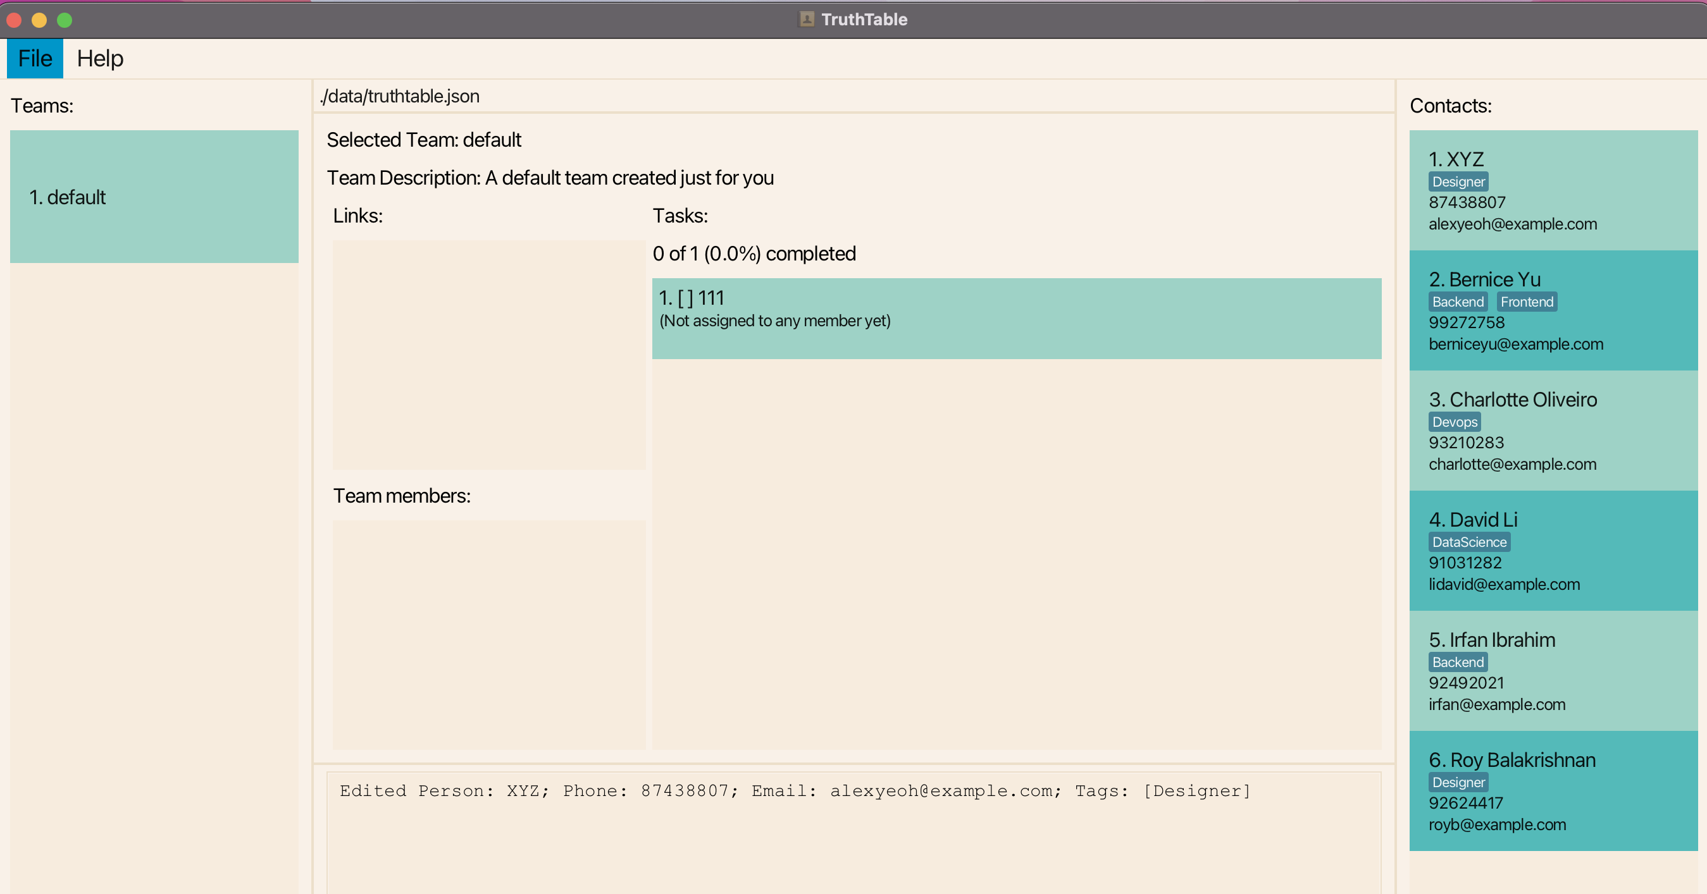Click the empty Links list panel
Screen dimensions: 1707x894
click(x=488, y=354)
